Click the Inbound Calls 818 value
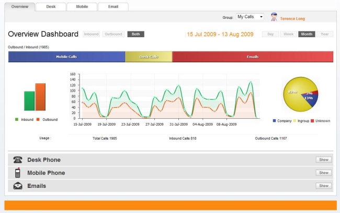This screenshot has width=340, height=213. [183, 138]
